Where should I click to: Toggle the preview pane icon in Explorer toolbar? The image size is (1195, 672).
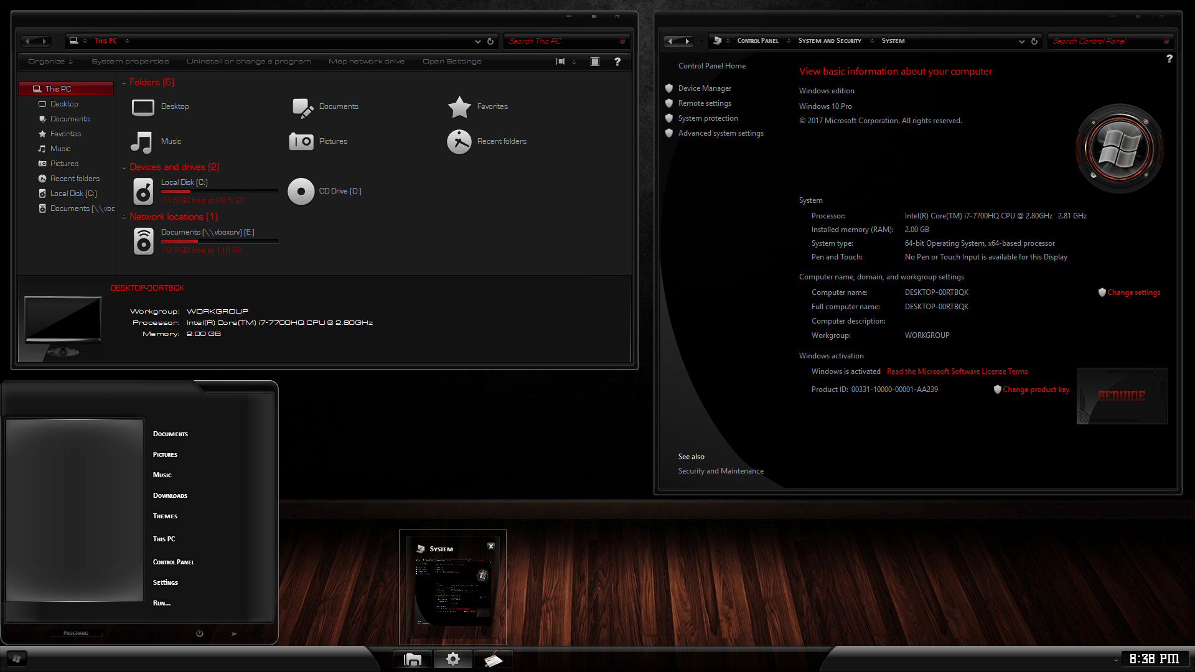594,61
